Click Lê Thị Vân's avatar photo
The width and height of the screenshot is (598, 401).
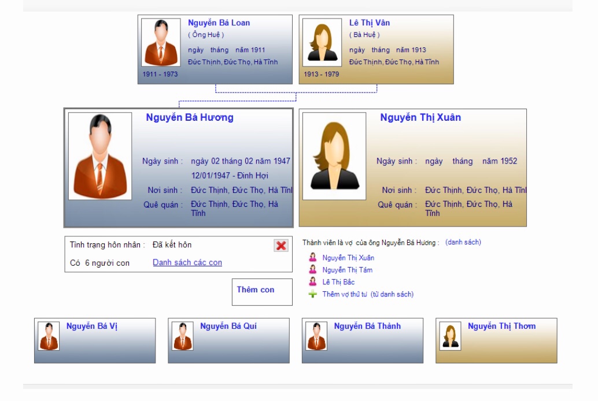322,42
